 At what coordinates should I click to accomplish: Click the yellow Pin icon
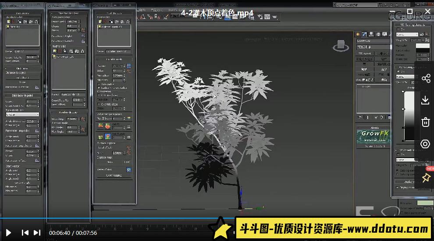(x=426, y=177)
